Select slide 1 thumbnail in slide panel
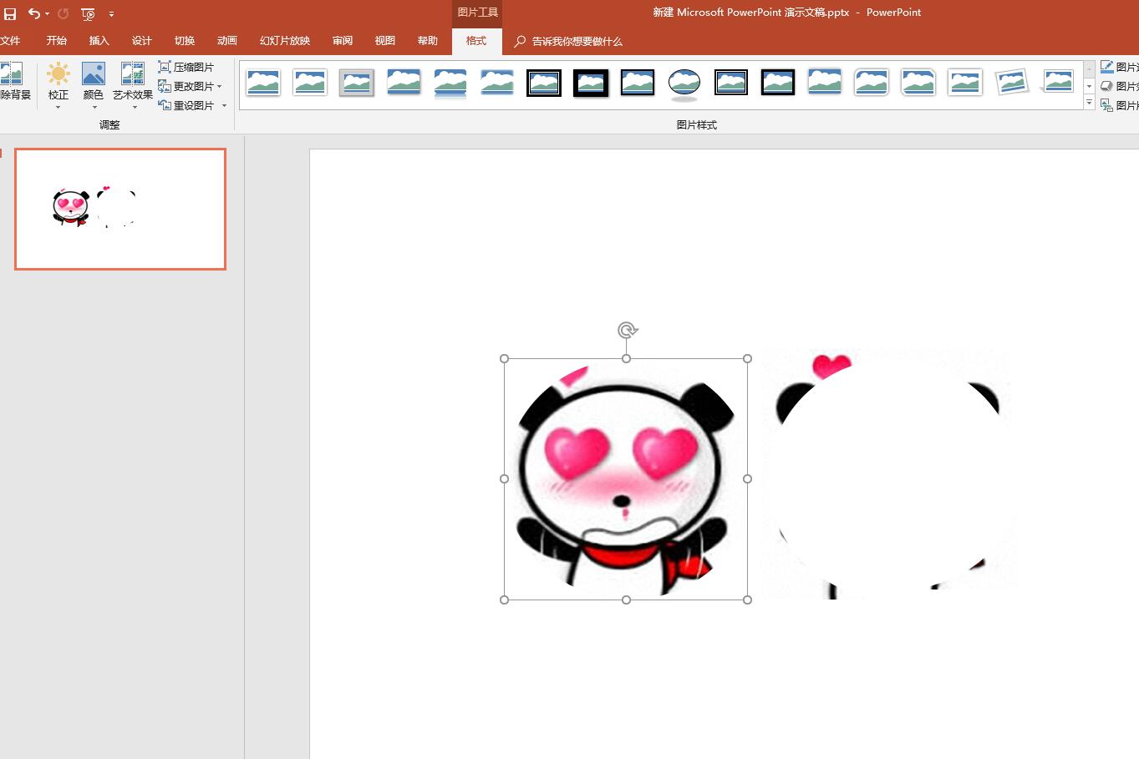This screenshot has width=1139, height=759. (x=120, y=210)
